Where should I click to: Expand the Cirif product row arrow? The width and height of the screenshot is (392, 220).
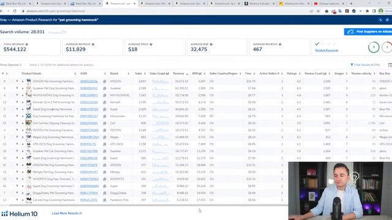tap(23, 123)
